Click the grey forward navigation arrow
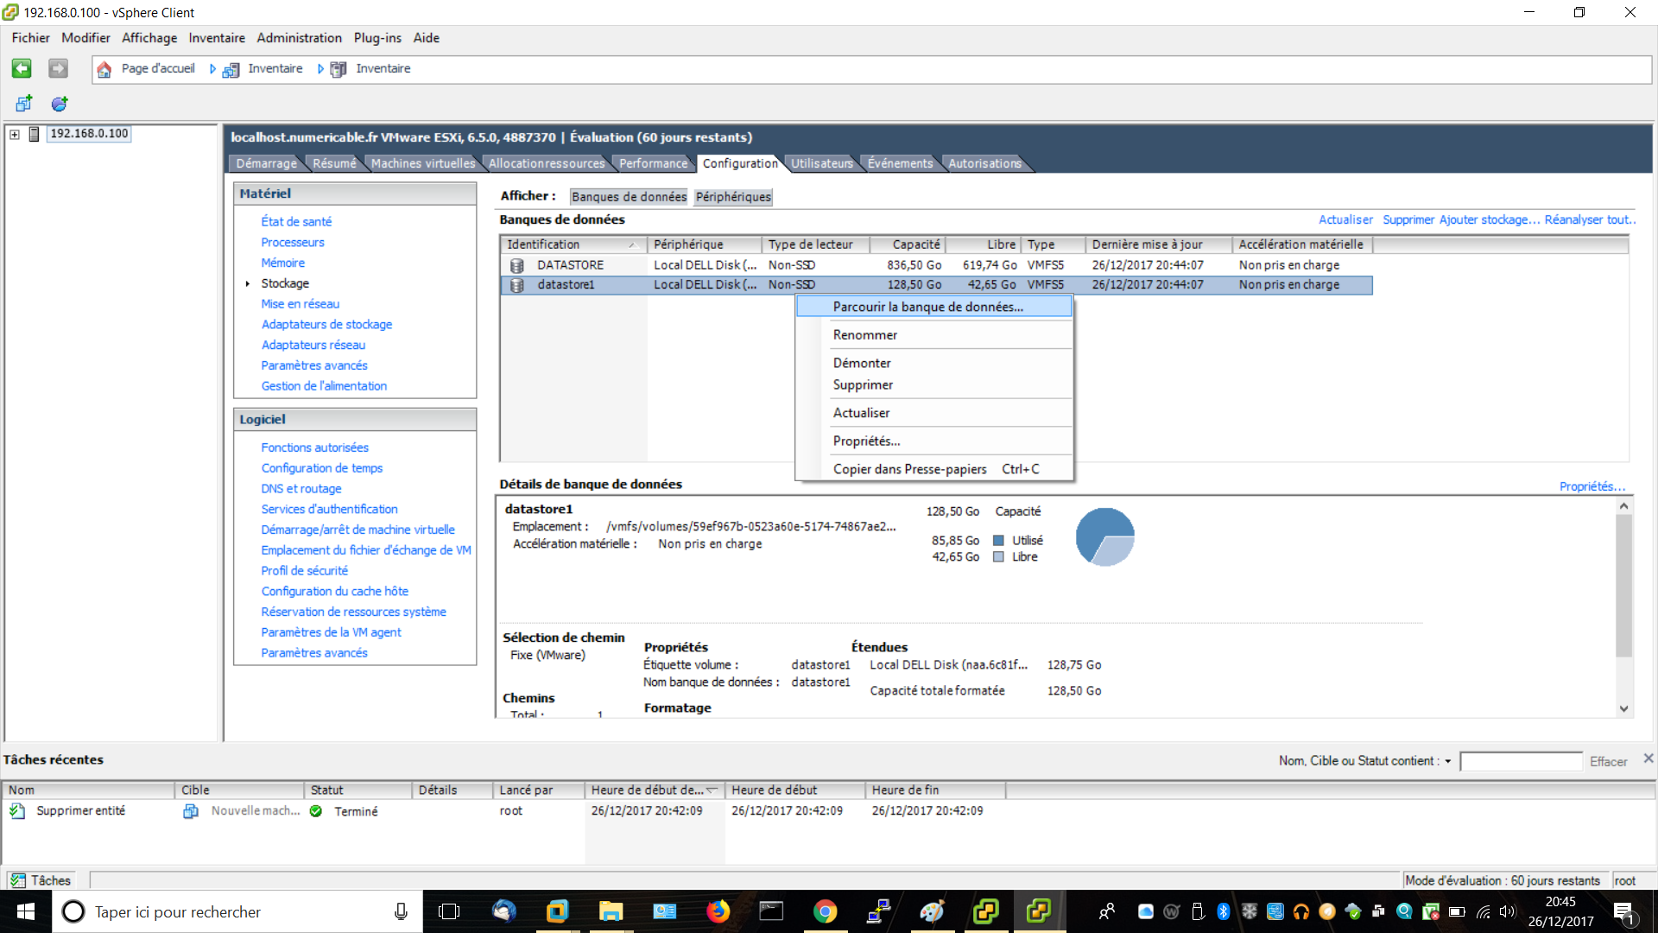The image size is (1658, 933). [x=58, y=68]
